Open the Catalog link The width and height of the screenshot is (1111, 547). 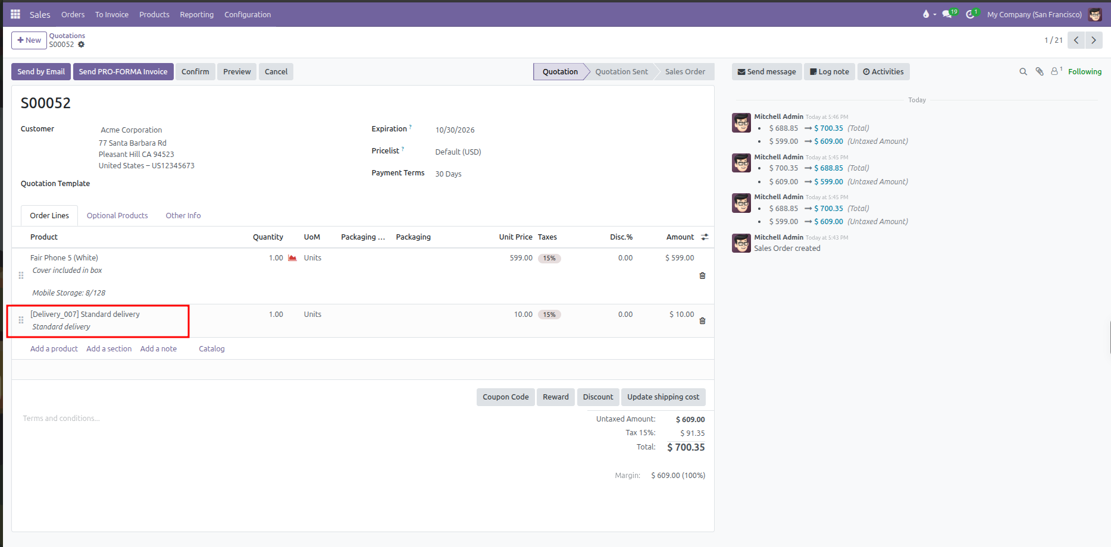(x=212, y=349)
